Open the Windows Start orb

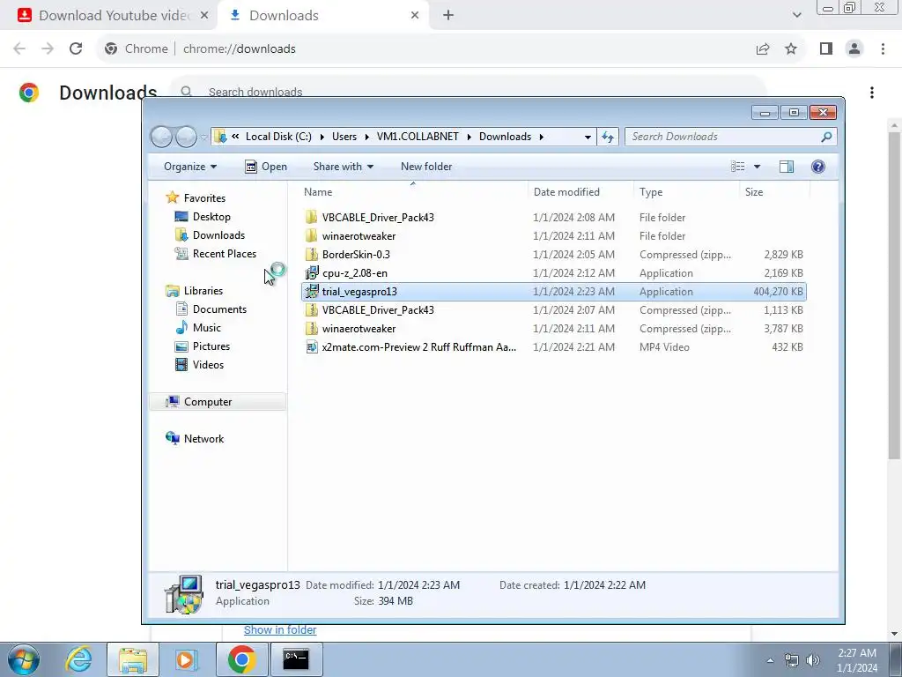pyautogui.click(x=23, y=659)
